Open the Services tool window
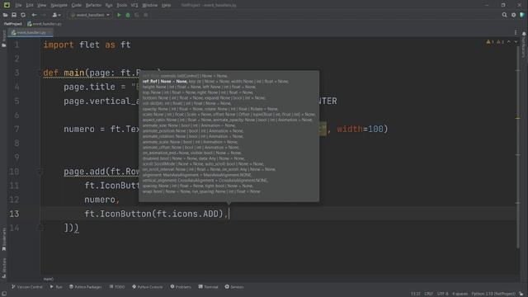Image resolution: width=528 pixels, height=297 pixels. tap(234, 287)
